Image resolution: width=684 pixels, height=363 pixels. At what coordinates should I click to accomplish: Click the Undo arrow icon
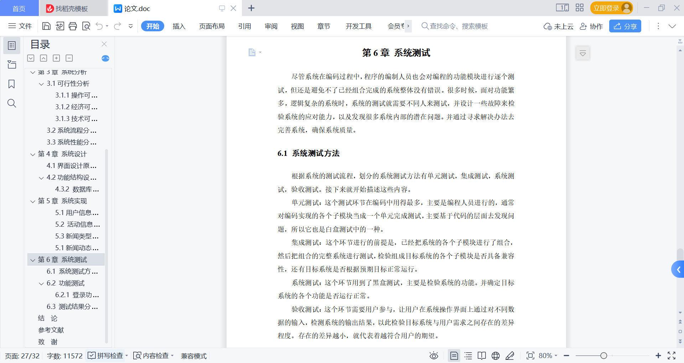(99, 26)
